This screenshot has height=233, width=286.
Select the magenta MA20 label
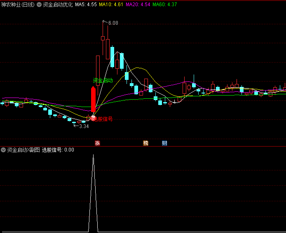137,5
